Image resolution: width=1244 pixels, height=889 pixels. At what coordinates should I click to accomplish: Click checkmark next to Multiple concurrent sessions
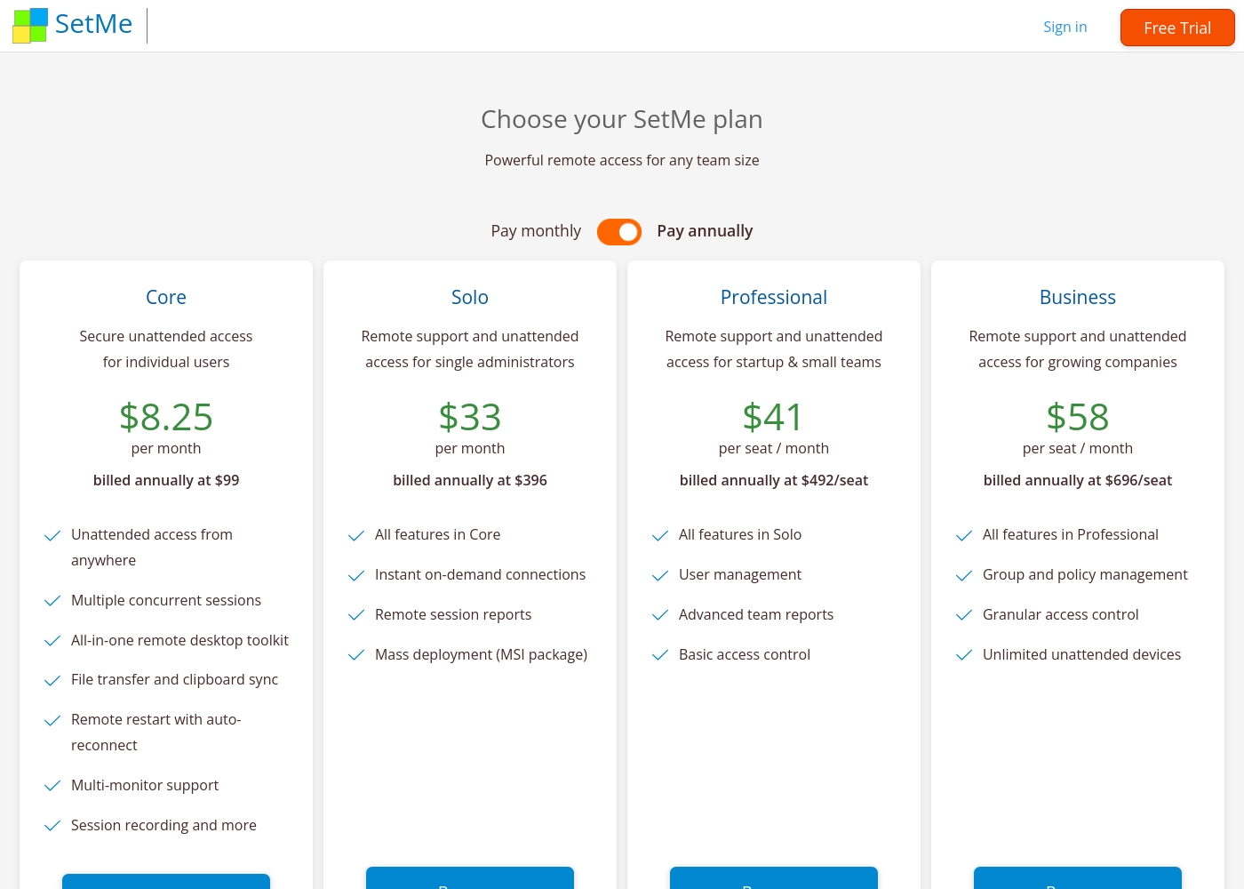coord(52,601)
